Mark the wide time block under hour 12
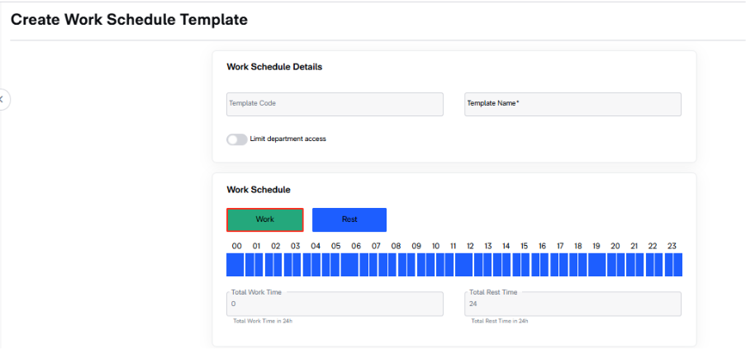This screenshot has width=746, height=349. point(463,265)
